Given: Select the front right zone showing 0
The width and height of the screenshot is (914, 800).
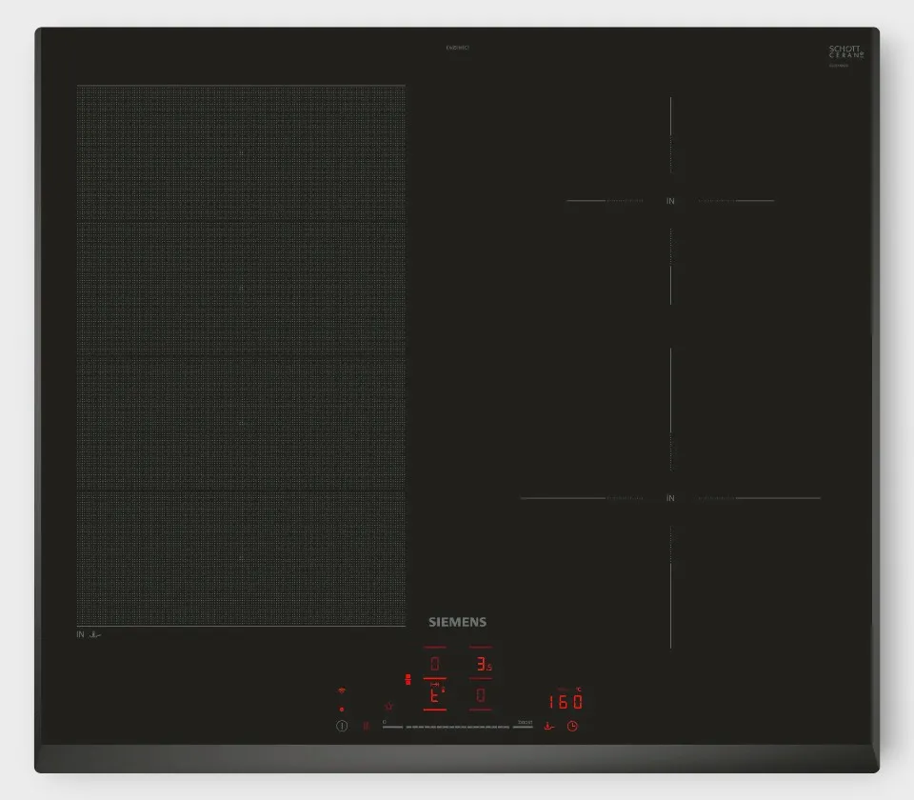Looking at the screenshot, I should 481,696.
